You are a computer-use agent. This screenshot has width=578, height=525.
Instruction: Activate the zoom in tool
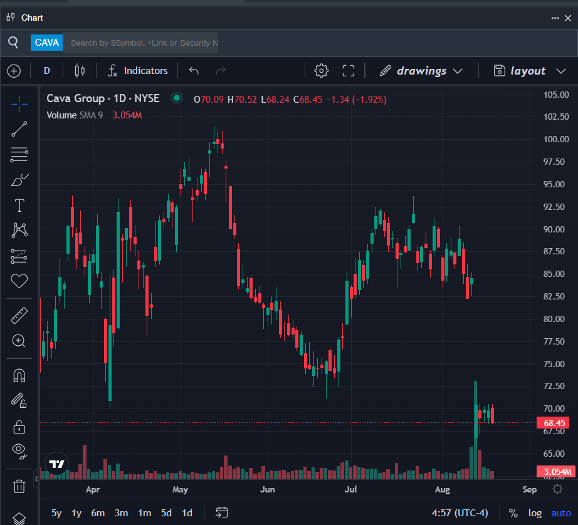[19, 341]
